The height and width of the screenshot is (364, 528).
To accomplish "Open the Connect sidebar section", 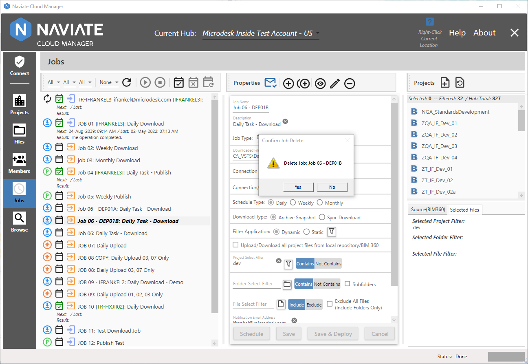I will click(x=20, y=66).
